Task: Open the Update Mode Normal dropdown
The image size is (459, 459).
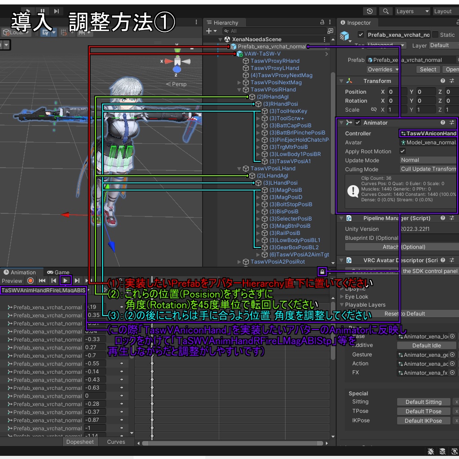Action: click(x=428, y=160)
